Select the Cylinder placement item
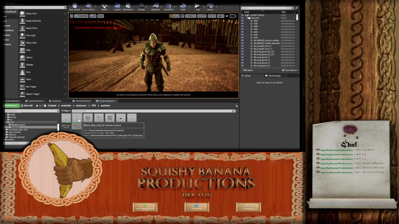The width and height of the screenshot is (399, 224). (x=43, y=65)
